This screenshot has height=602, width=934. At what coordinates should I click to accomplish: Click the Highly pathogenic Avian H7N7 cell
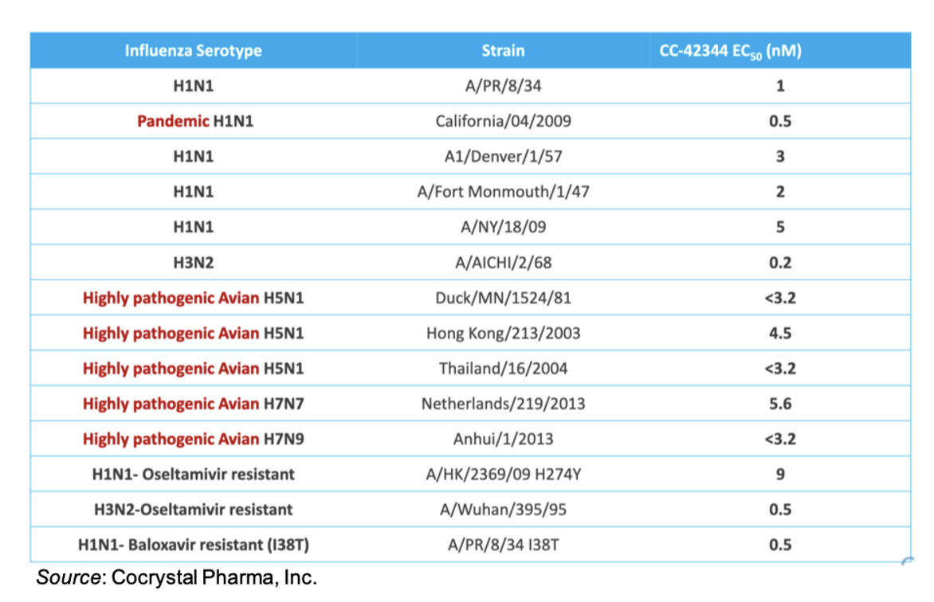[193, 404]
